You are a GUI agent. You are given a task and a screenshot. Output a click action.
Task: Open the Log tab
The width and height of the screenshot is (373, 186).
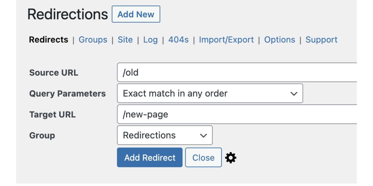point(150,40)
